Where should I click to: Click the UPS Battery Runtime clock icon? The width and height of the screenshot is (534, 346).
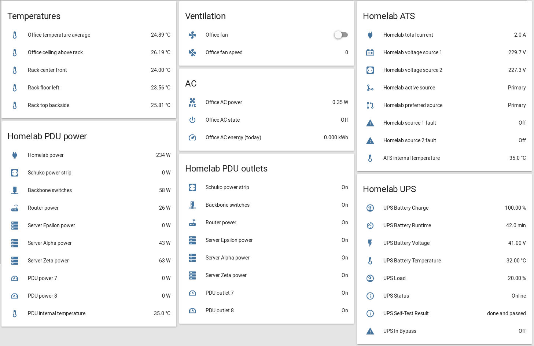370,225
